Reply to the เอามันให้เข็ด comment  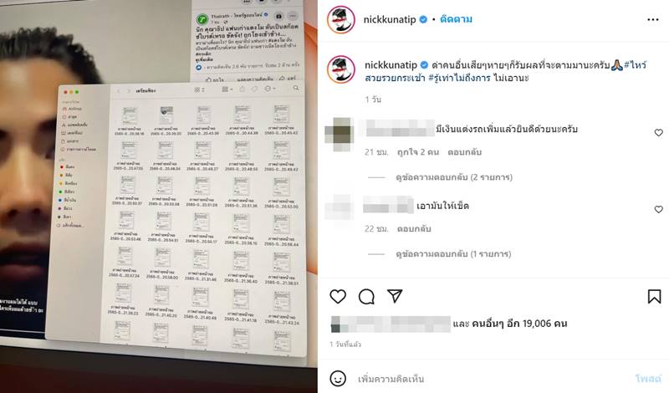click(414, 229)
